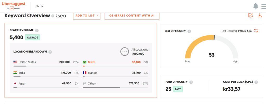
Task: Click Generate Content with AI button
Action: tap(132, 16)
